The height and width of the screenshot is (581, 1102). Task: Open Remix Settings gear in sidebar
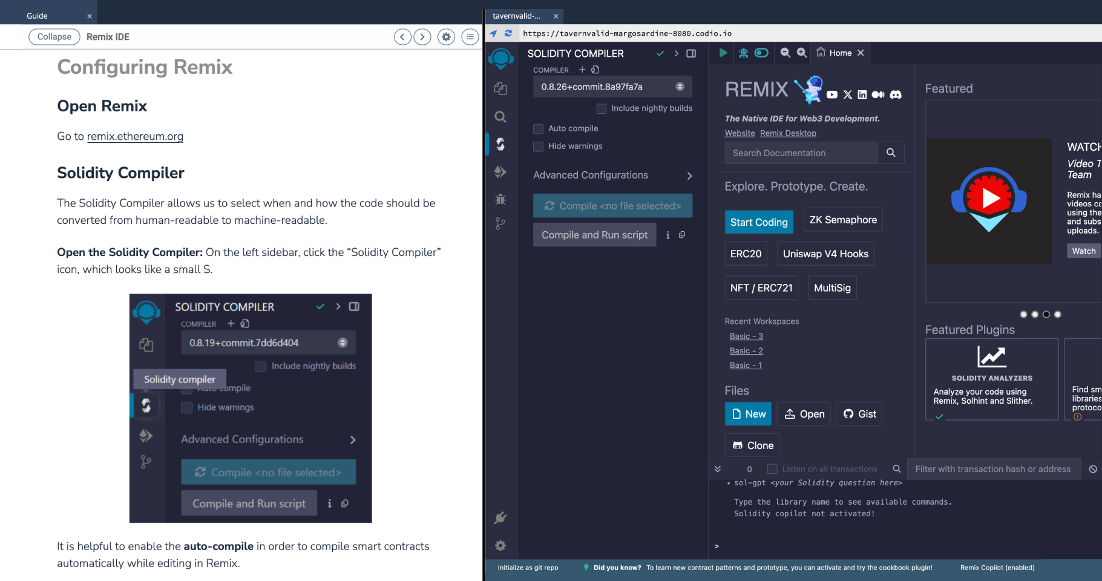[x=500, y=546]
